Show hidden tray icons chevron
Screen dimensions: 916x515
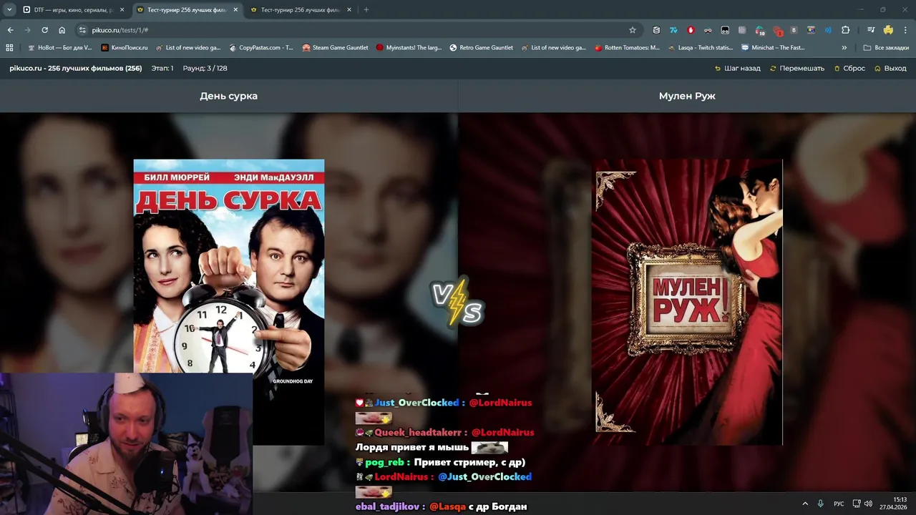pos(805,504)
